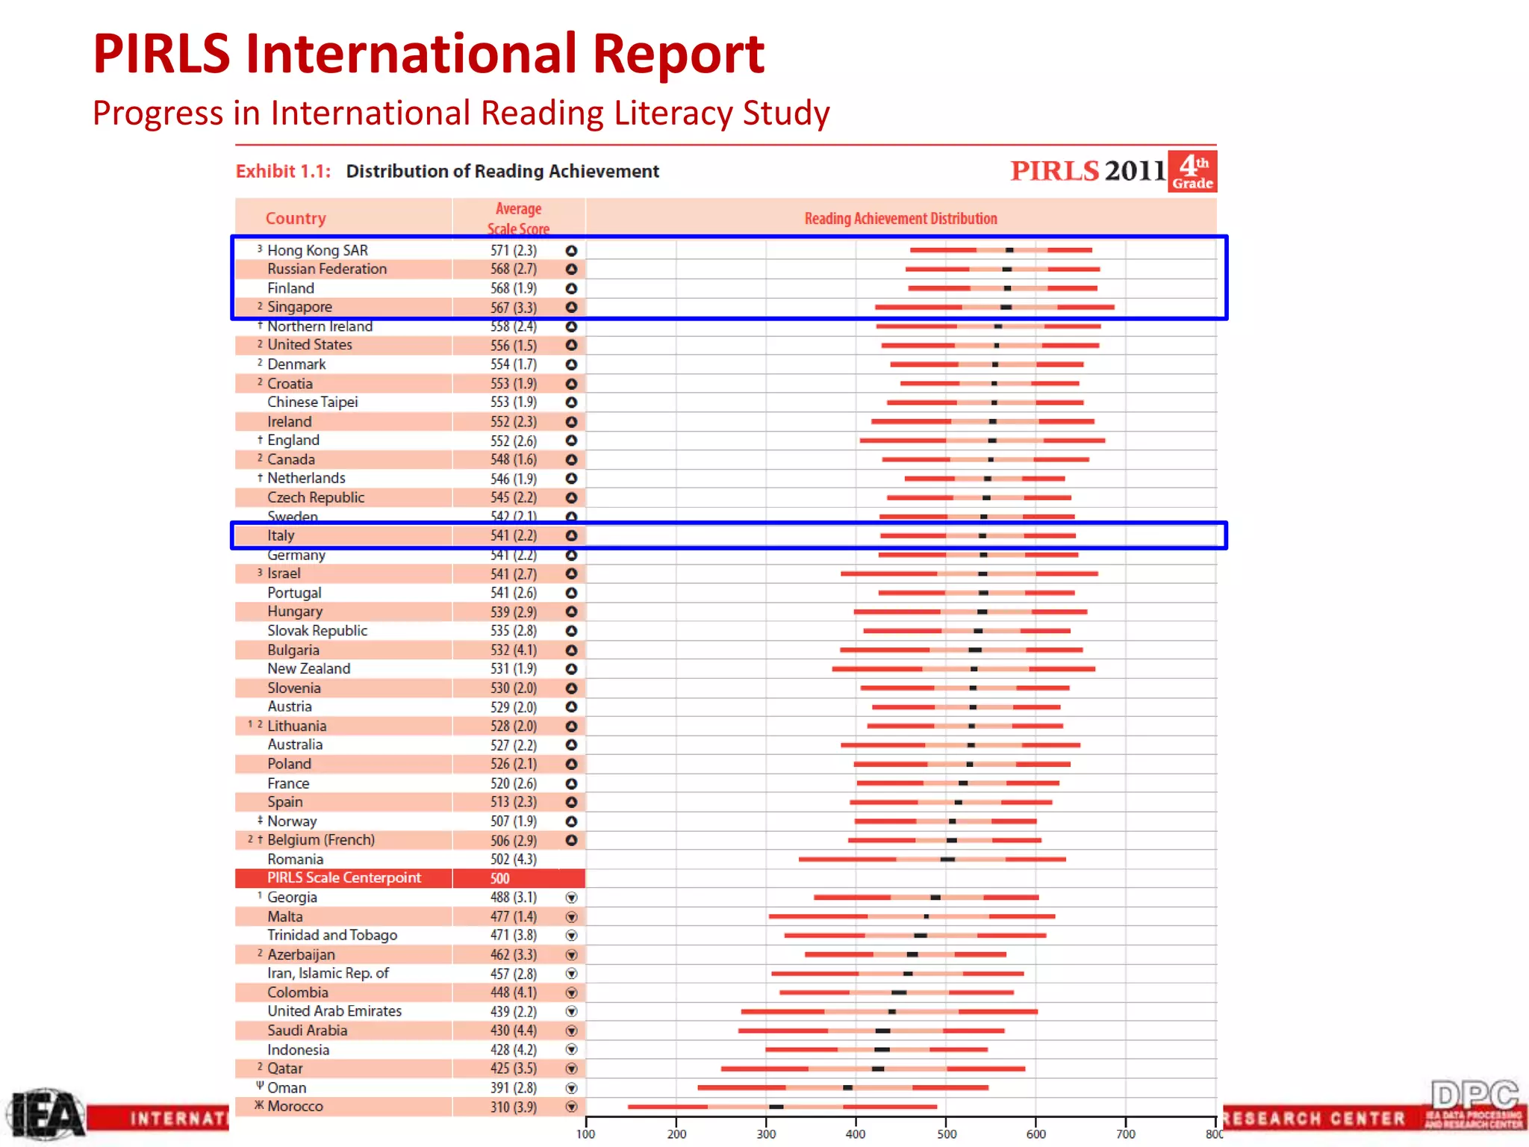Click the down-arrow icon in the Qatar row
1529x1147 pixels.
[571, 1069]
